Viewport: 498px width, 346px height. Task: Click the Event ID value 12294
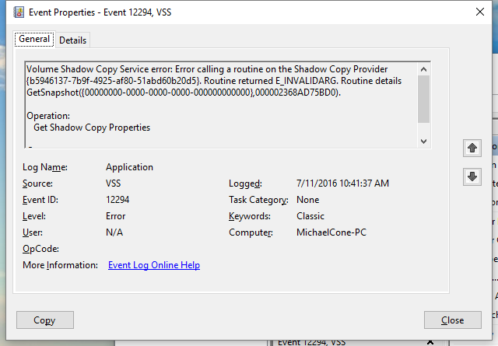118,200
